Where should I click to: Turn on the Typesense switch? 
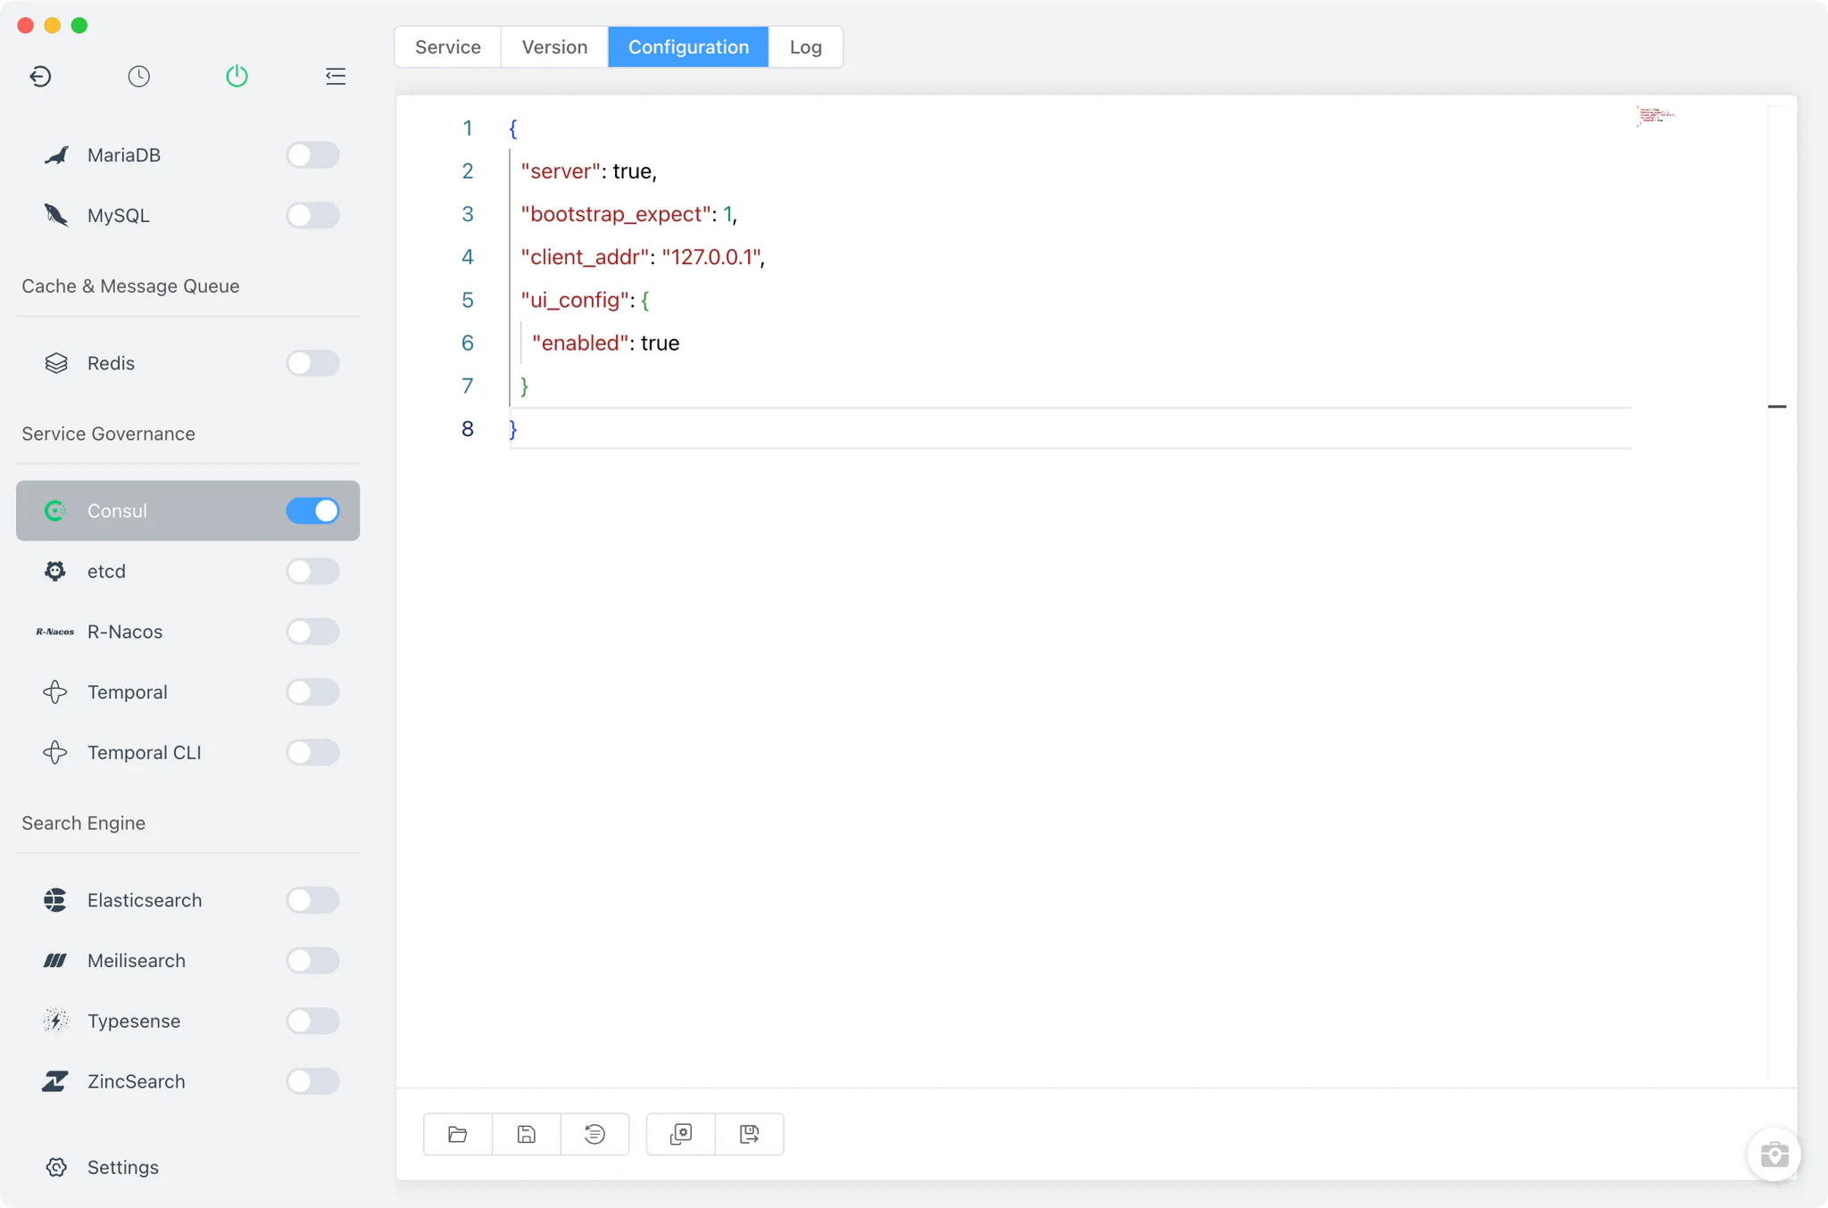point(312,1021)
